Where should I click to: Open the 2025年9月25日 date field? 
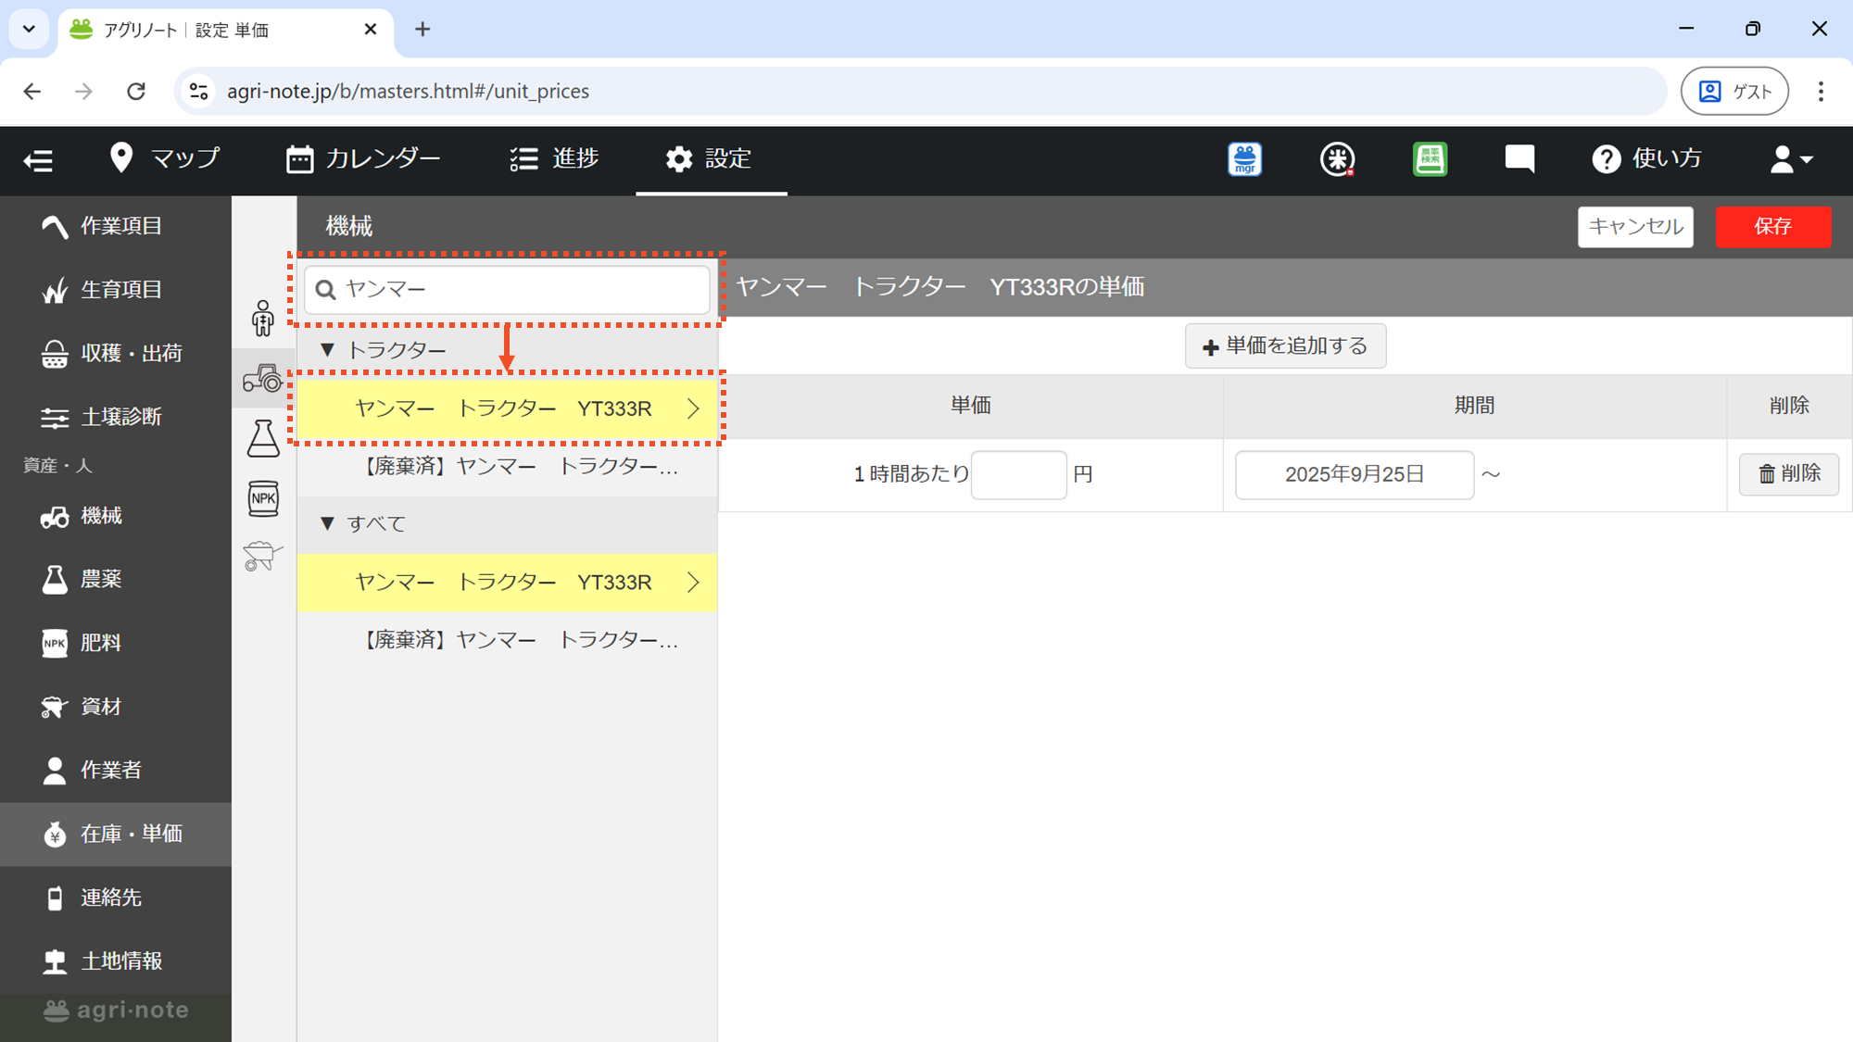(x=1354, y=474)
